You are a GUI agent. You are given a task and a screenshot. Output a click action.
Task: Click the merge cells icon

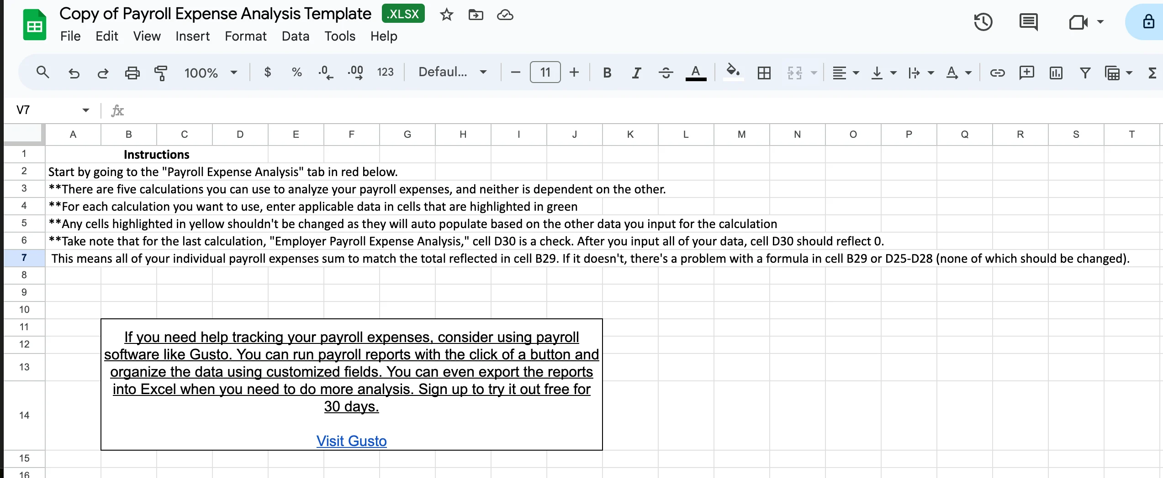(795, 73)
